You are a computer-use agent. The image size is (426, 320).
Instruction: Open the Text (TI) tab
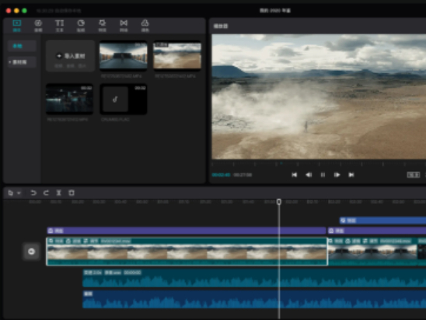click(60, 26)
